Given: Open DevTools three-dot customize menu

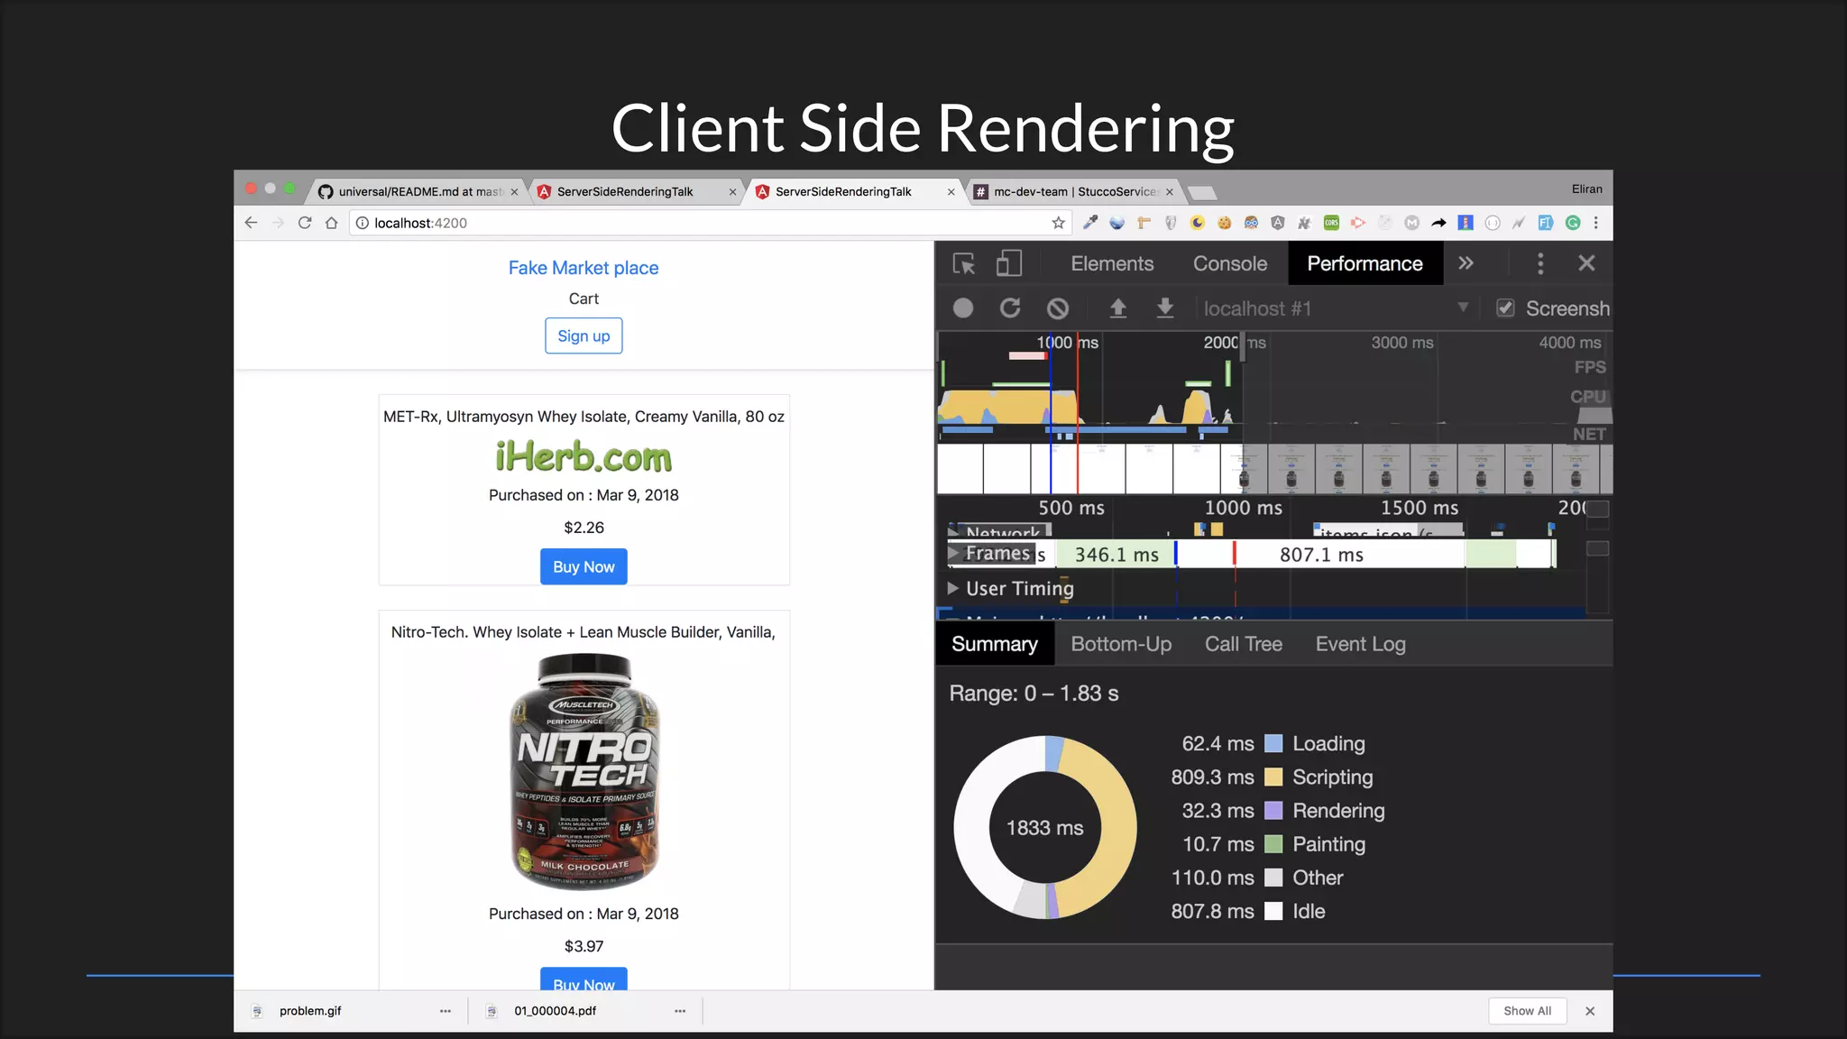Looking at the screenshot, I should [1540, 263].
